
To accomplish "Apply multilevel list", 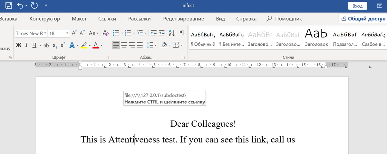I will [140, 33].
